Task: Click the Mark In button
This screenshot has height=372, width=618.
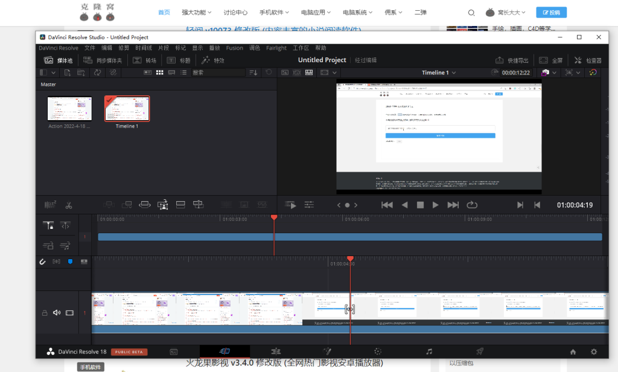Action: point(520,205)
